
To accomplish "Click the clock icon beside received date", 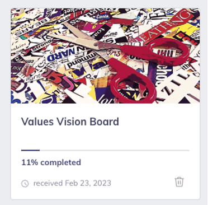I will point(25,184).
